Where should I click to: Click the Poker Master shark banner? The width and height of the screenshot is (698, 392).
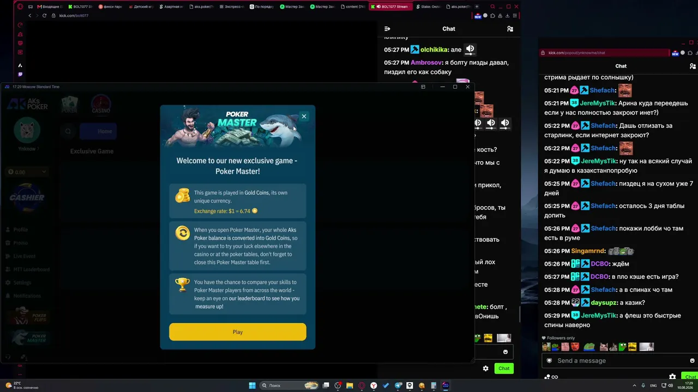point(238,127)
